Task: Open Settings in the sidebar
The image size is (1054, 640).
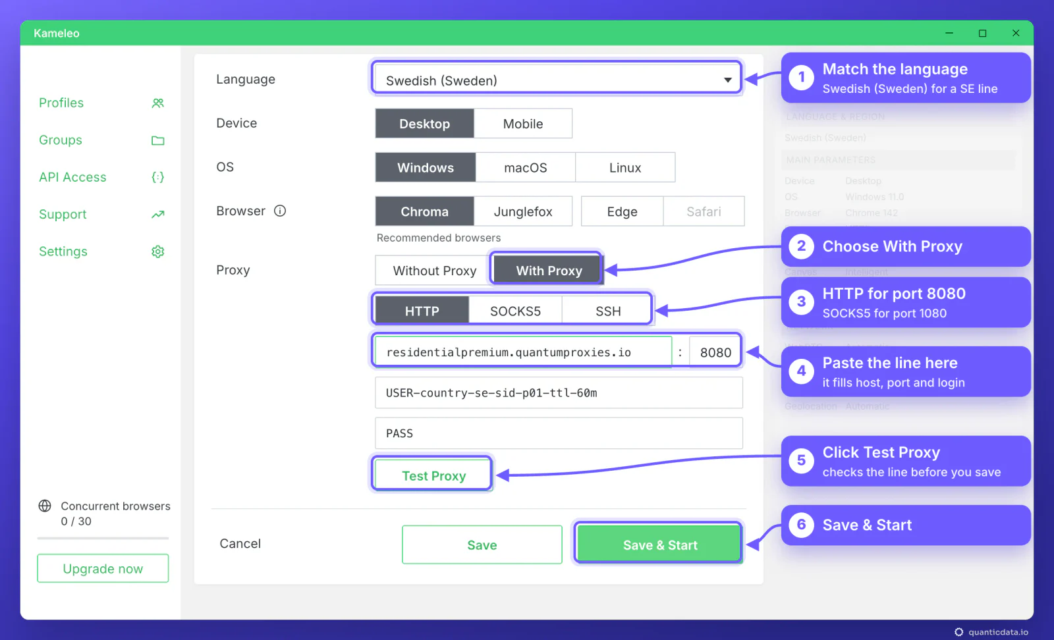Action: click(x=63, y=252)
